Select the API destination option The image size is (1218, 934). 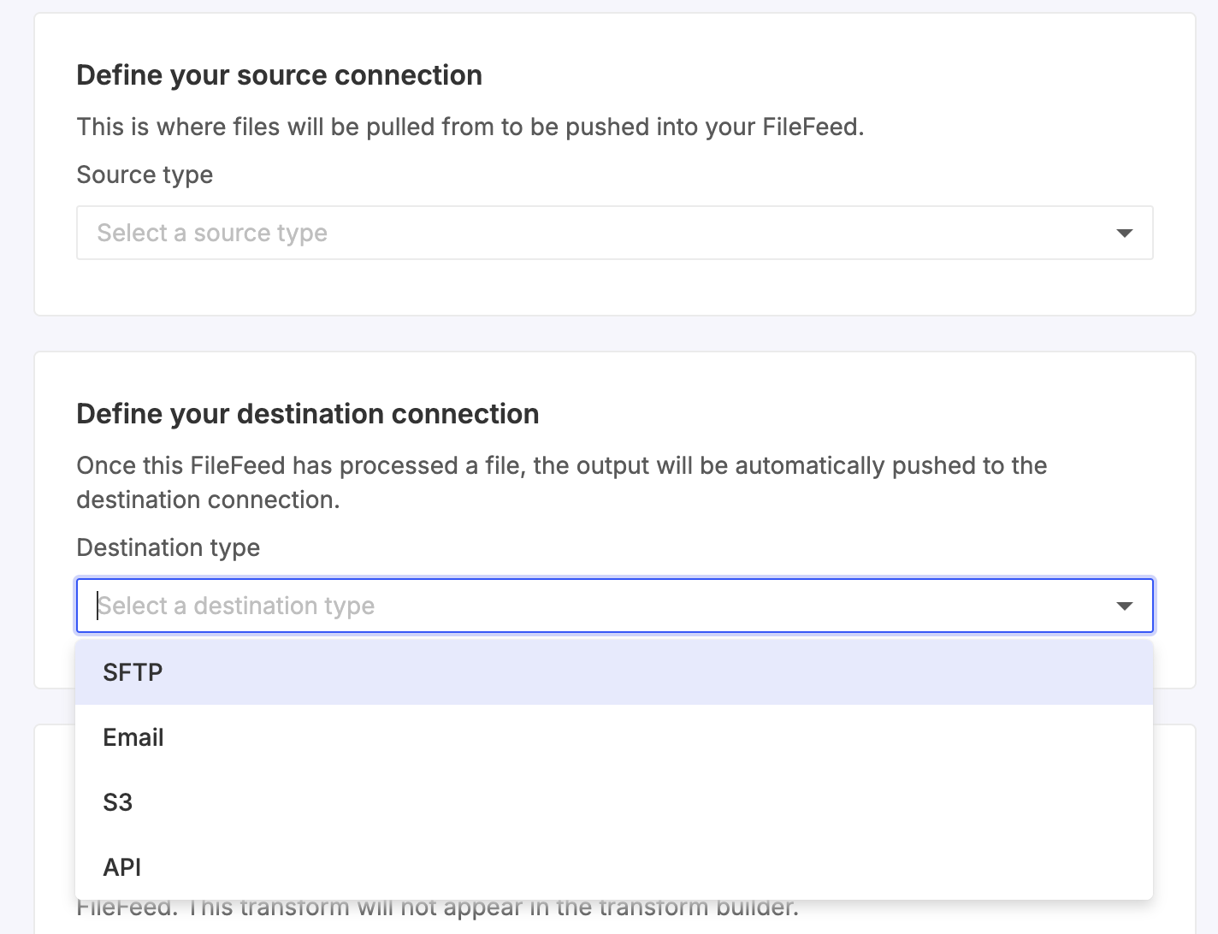coord(122,867)
